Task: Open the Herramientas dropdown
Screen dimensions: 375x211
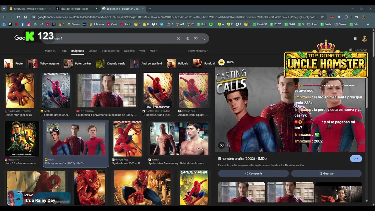Action: click(x=198, y=51)
